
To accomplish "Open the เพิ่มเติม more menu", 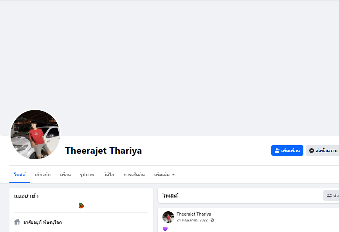I will 164,174.
